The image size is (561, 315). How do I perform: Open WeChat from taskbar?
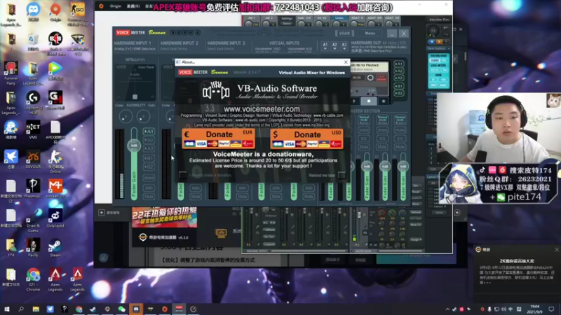[x=121, y=309]
